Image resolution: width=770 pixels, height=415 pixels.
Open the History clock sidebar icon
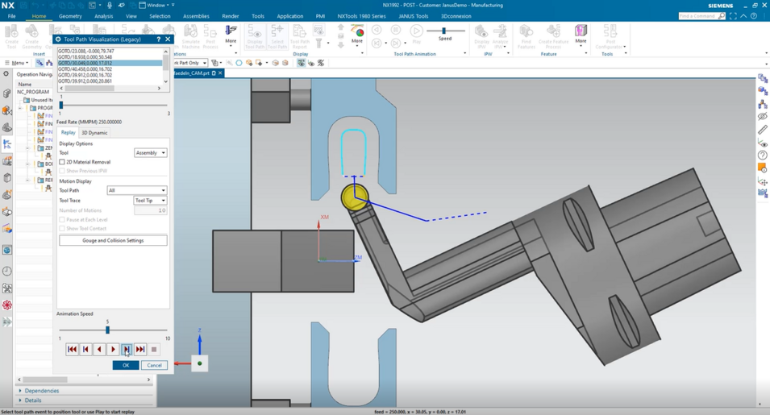(7, 272)
